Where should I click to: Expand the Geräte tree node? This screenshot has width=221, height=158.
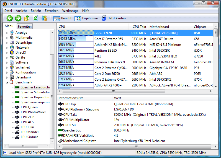pos(7,58)
